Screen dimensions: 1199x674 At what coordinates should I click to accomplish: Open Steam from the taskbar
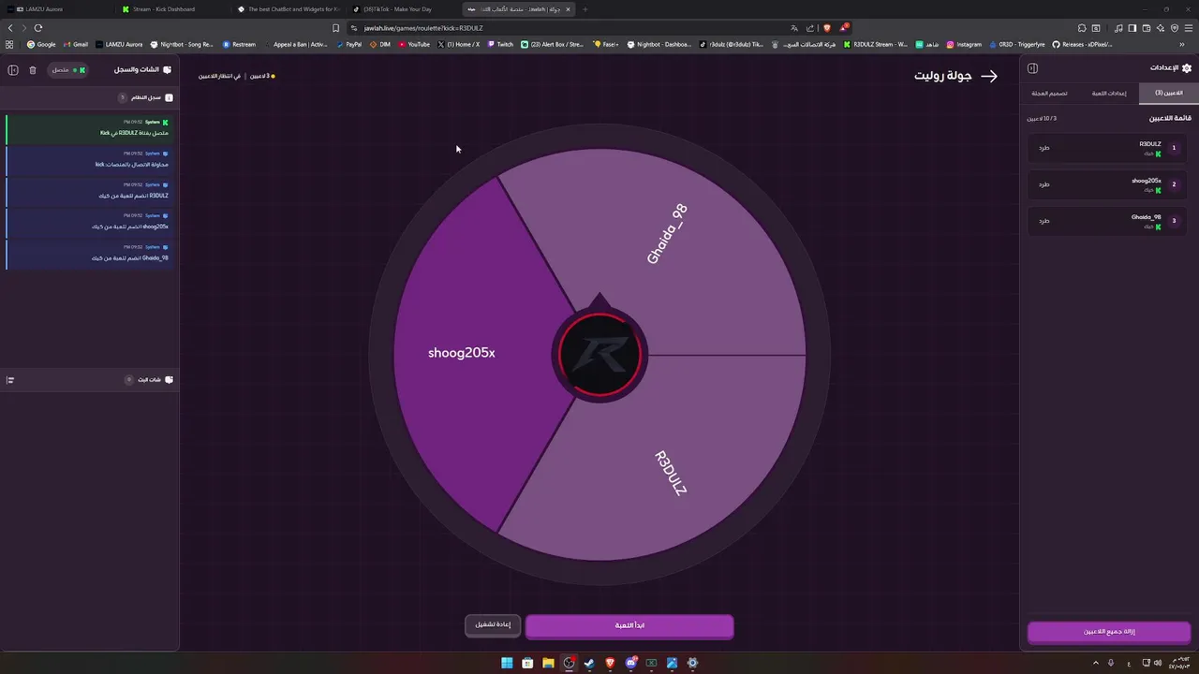(589, 663)
